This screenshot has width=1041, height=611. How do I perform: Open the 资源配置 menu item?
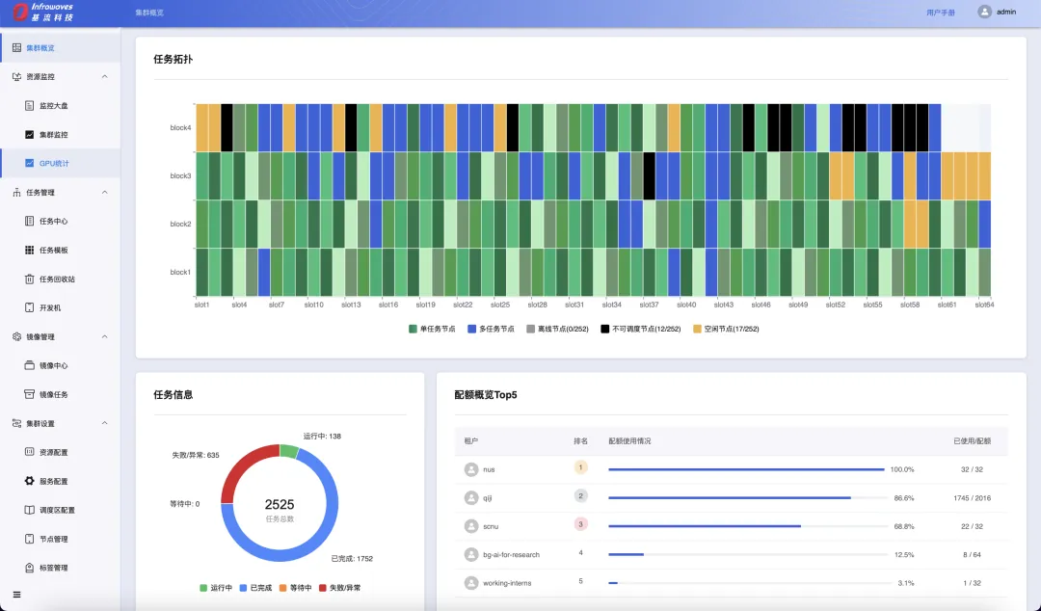[x=61, y=452]
